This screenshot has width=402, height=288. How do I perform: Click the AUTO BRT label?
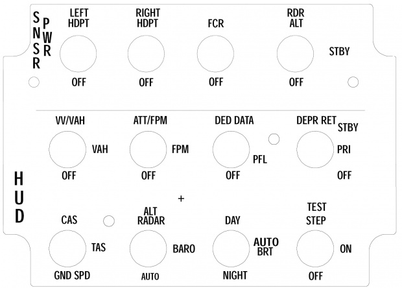265,246
